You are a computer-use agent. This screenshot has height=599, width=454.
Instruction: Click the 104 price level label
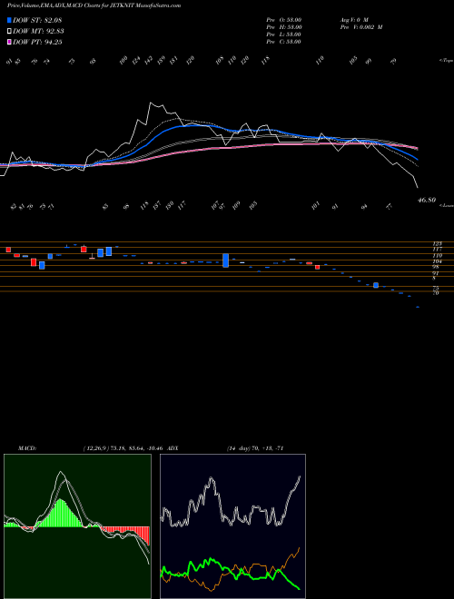[437, 261]
